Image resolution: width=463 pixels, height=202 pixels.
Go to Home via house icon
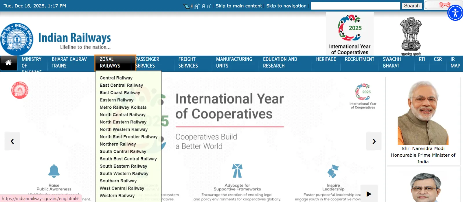8,63
